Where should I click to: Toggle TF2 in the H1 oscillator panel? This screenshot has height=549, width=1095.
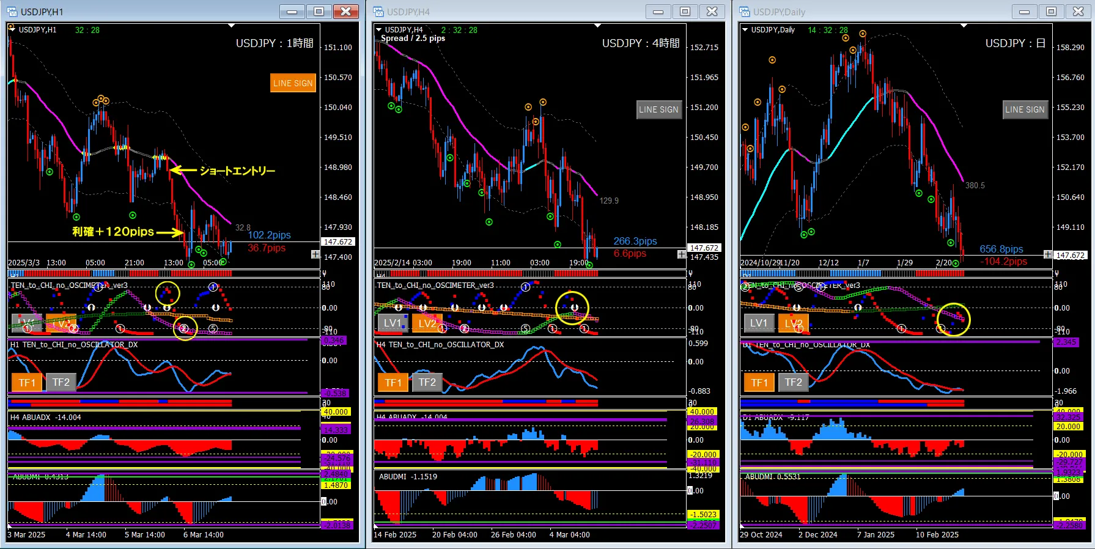(61, 382)
